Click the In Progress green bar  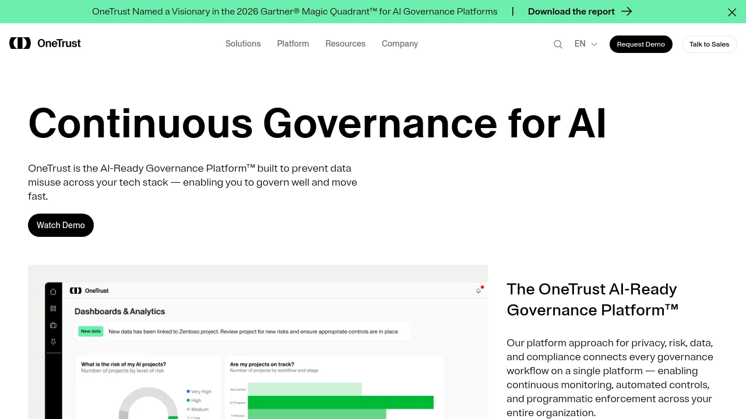click(x=340, y=402)
